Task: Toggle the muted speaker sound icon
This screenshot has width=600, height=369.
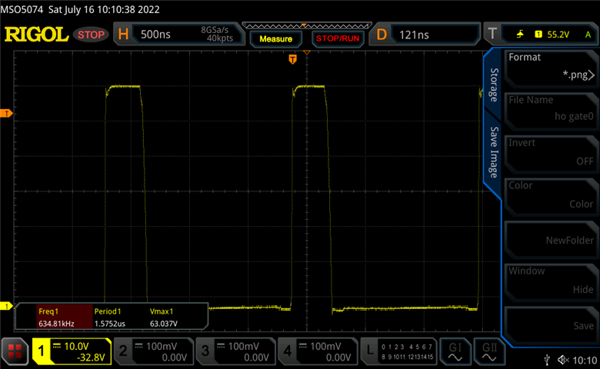Action: 563,360
